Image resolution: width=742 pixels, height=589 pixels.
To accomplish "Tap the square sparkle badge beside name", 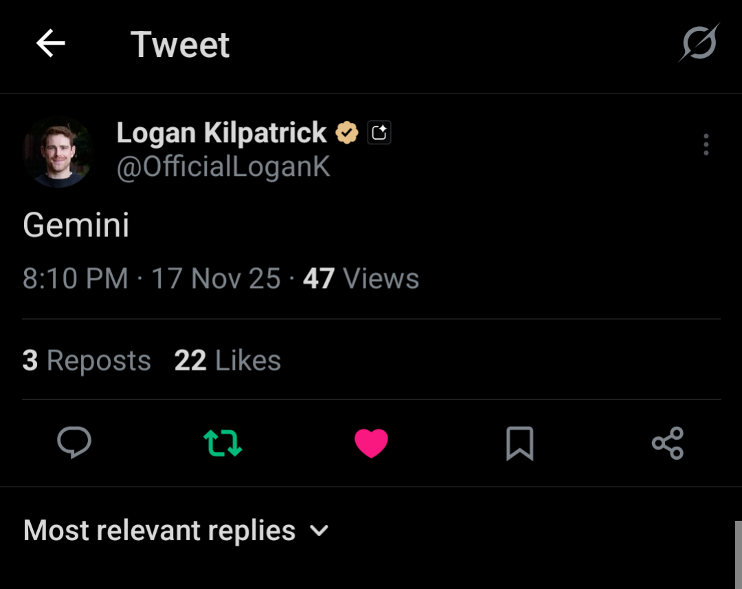I will click(379, 133).
